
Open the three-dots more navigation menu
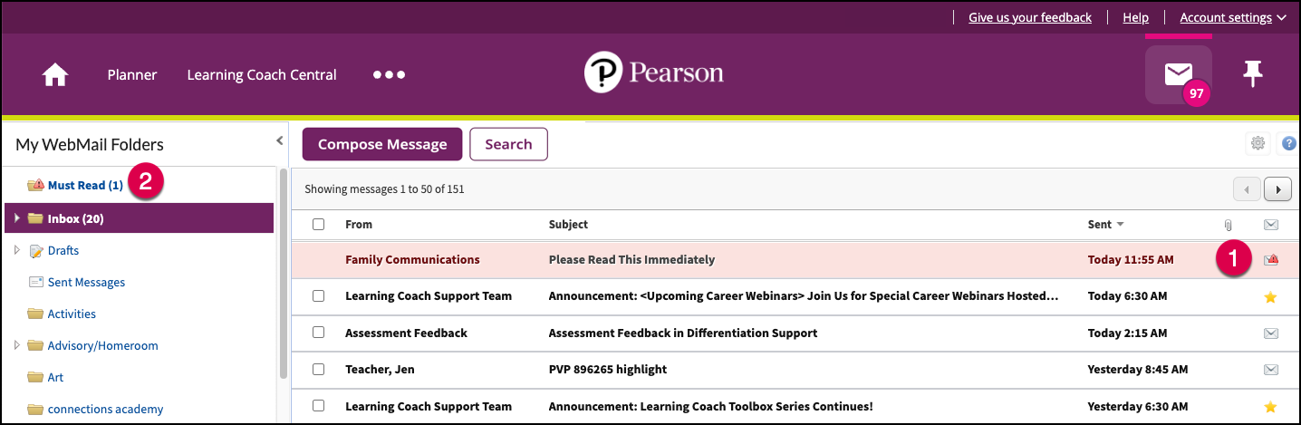click(389, 75)
